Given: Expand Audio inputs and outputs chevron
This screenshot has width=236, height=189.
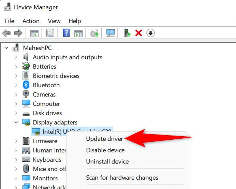Looking at the screenshot, I should 16,57.
